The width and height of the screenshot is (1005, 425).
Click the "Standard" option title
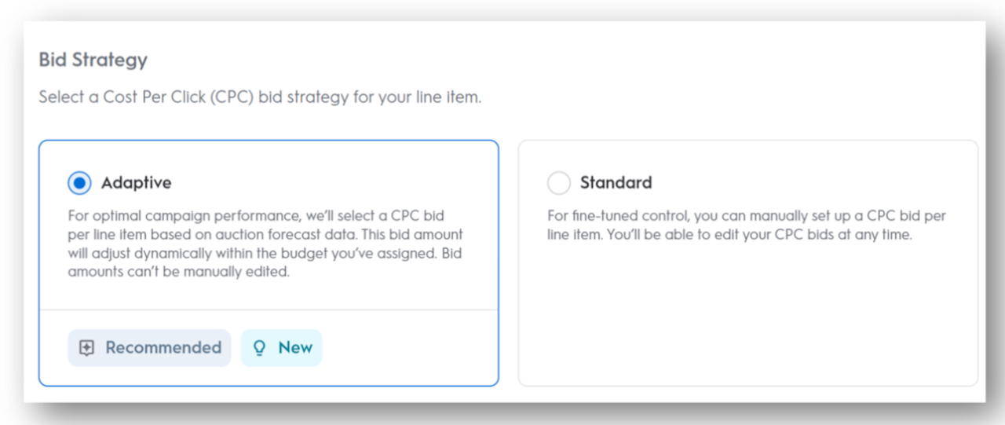tap(616, 183)
